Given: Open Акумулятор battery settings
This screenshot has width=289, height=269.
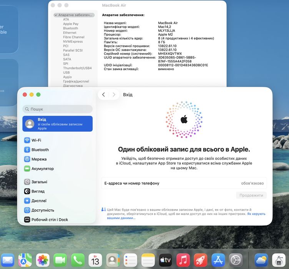Looking at the screenshot, I should [x=58, y=169].
